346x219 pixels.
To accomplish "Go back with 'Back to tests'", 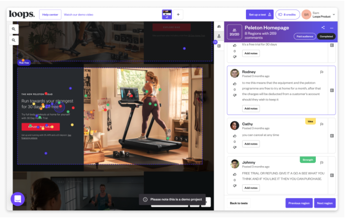I will [239, 203].
